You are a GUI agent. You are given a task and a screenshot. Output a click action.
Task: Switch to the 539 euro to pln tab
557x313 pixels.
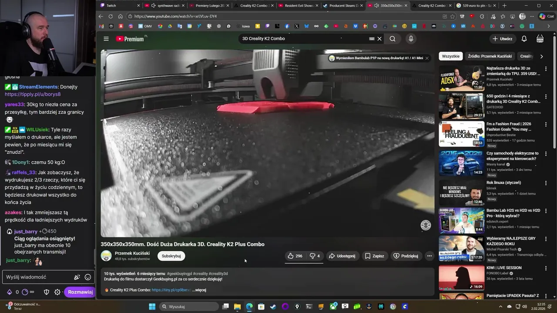point(476,6)
